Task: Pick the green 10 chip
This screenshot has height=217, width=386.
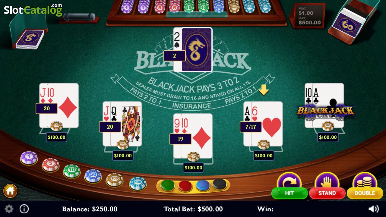Action: click(71, 171)
